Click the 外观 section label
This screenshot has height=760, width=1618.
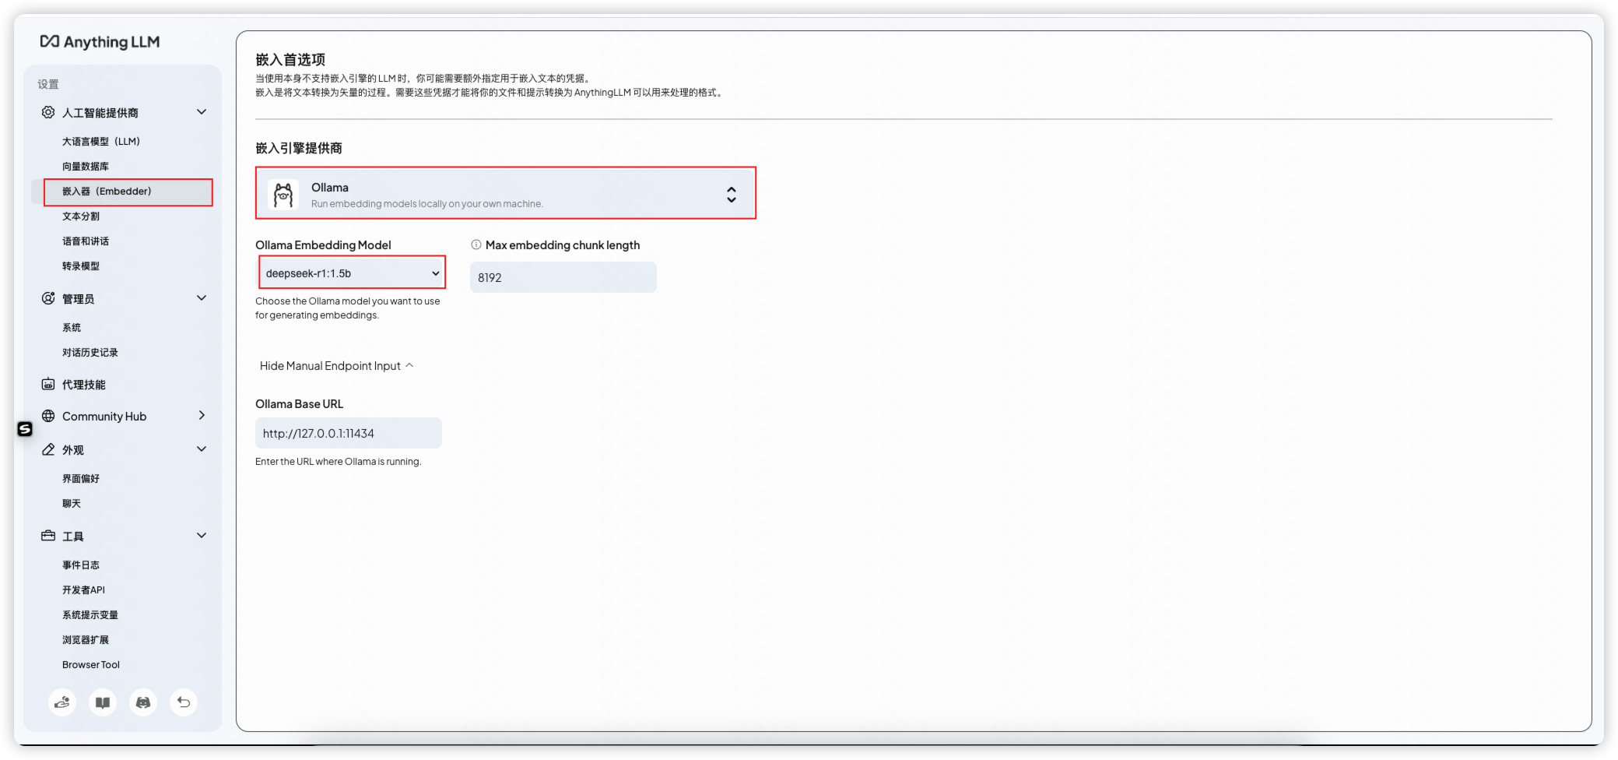tap(73, 450)
